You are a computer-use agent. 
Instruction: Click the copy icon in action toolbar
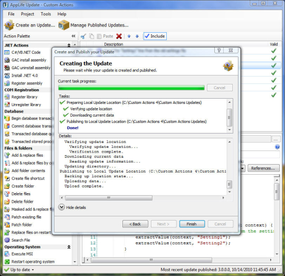click(x=91, y=36)
